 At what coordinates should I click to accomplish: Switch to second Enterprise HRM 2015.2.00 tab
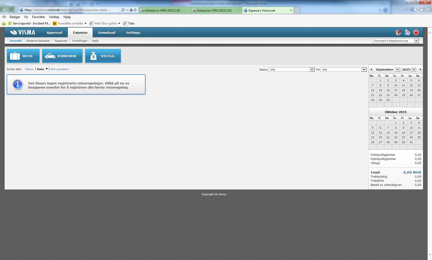point(216,10)
